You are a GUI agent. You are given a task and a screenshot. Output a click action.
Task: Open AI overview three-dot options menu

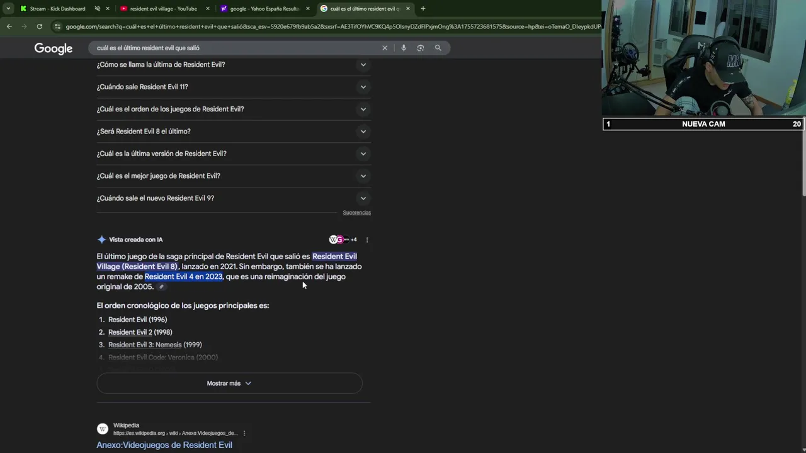pos(367,240)
